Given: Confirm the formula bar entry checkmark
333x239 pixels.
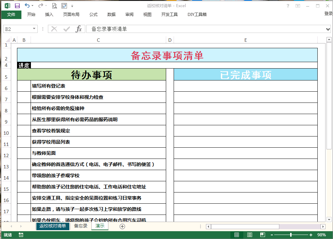Looking at the screenshot, I should click(67, 29).
